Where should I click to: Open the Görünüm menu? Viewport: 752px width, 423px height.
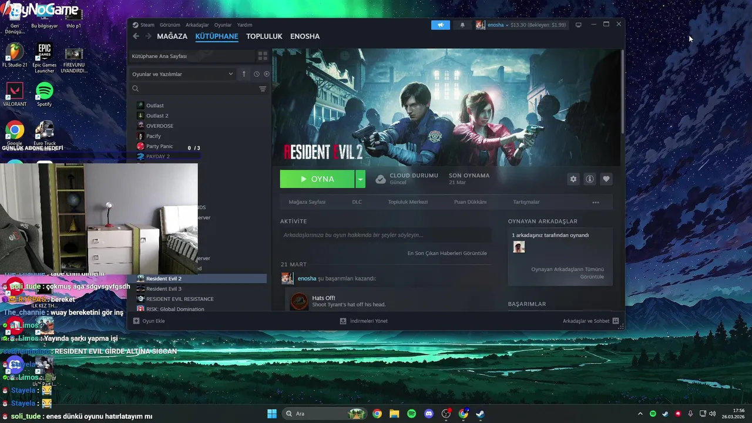point(170,25)
